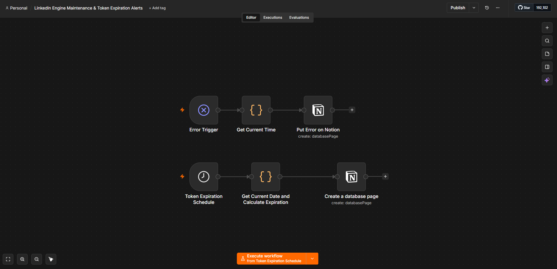Select the Token Expiration Schedule clock node
The image size is (557, 269).
point(204,177)
